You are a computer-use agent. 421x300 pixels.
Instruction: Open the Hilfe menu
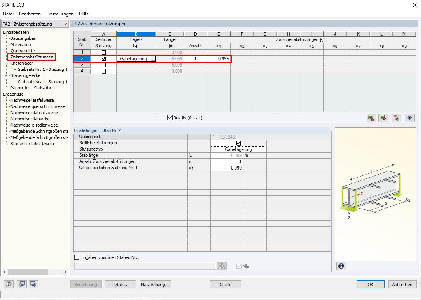84,14
